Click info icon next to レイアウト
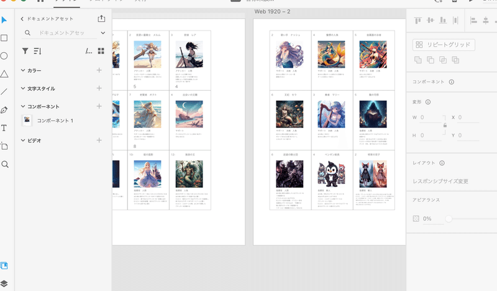497x291 pixels. coord(442,163)
